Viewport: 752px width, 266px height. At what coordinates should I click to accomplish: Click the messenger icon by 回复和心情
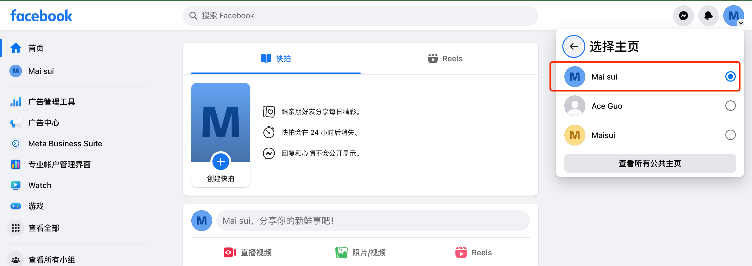(x=269, y=153)
